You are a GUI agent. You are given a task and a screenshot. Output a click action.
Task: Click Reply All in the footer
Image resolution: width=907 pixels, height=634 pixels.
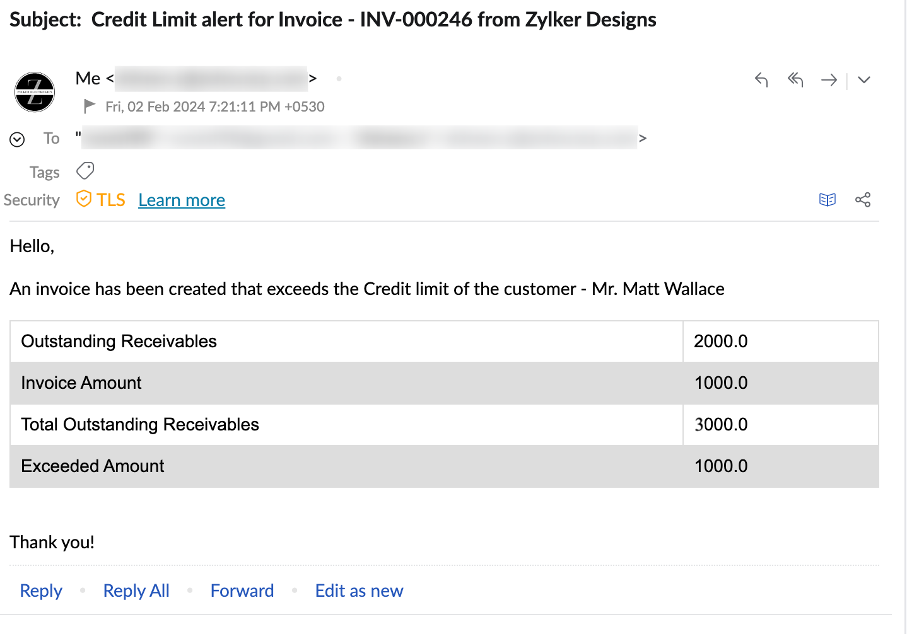pos(136,591)
